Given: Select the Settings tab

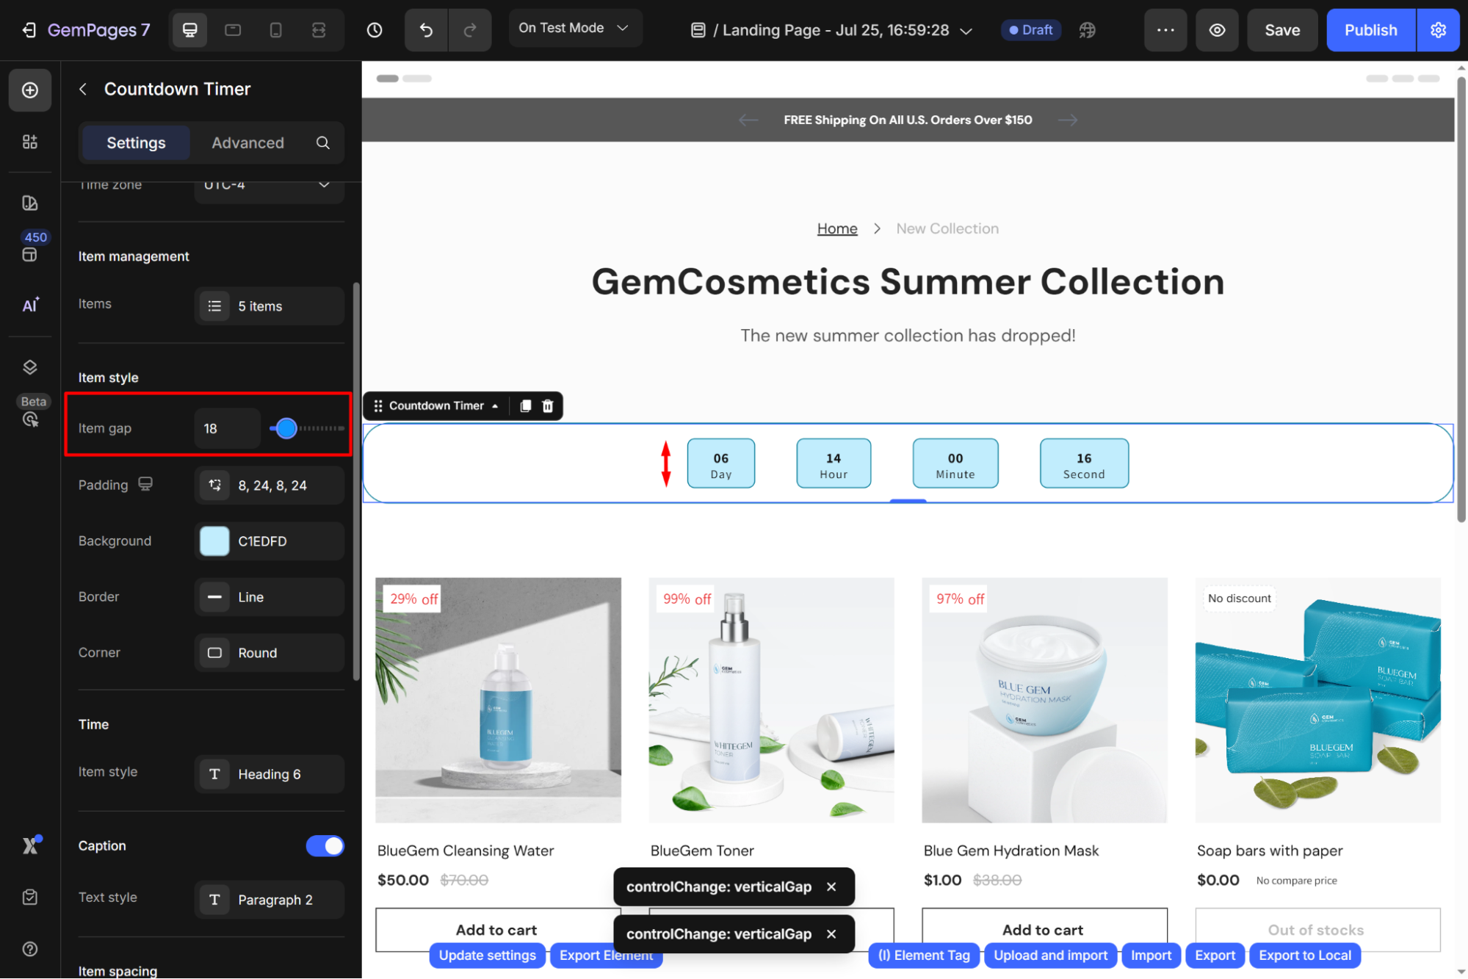Looking at the screenshot, I should pyautogui.click(x=136, y=142).
